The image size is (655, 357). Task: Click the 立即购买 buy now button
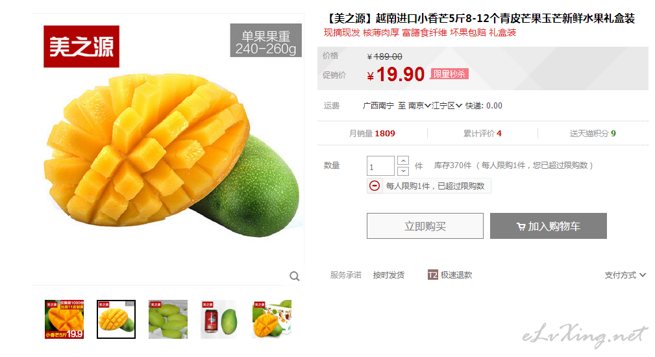pyautogui.click(x=425, y=226)
